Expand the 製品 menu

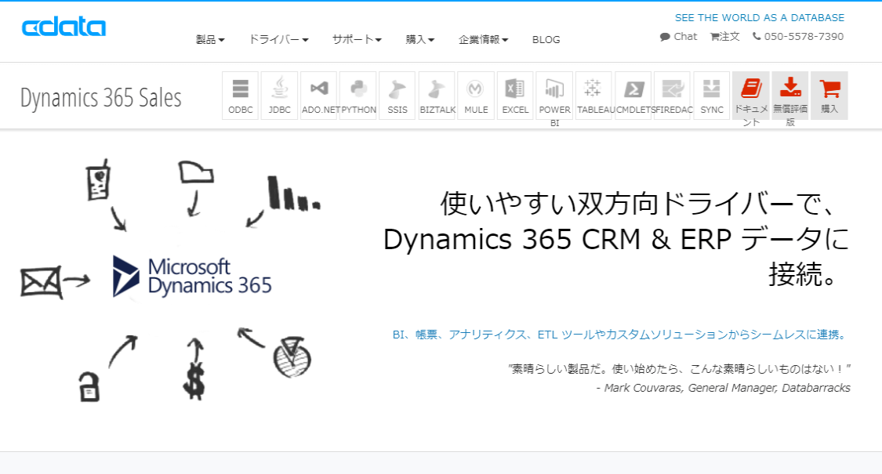(210, 39)
